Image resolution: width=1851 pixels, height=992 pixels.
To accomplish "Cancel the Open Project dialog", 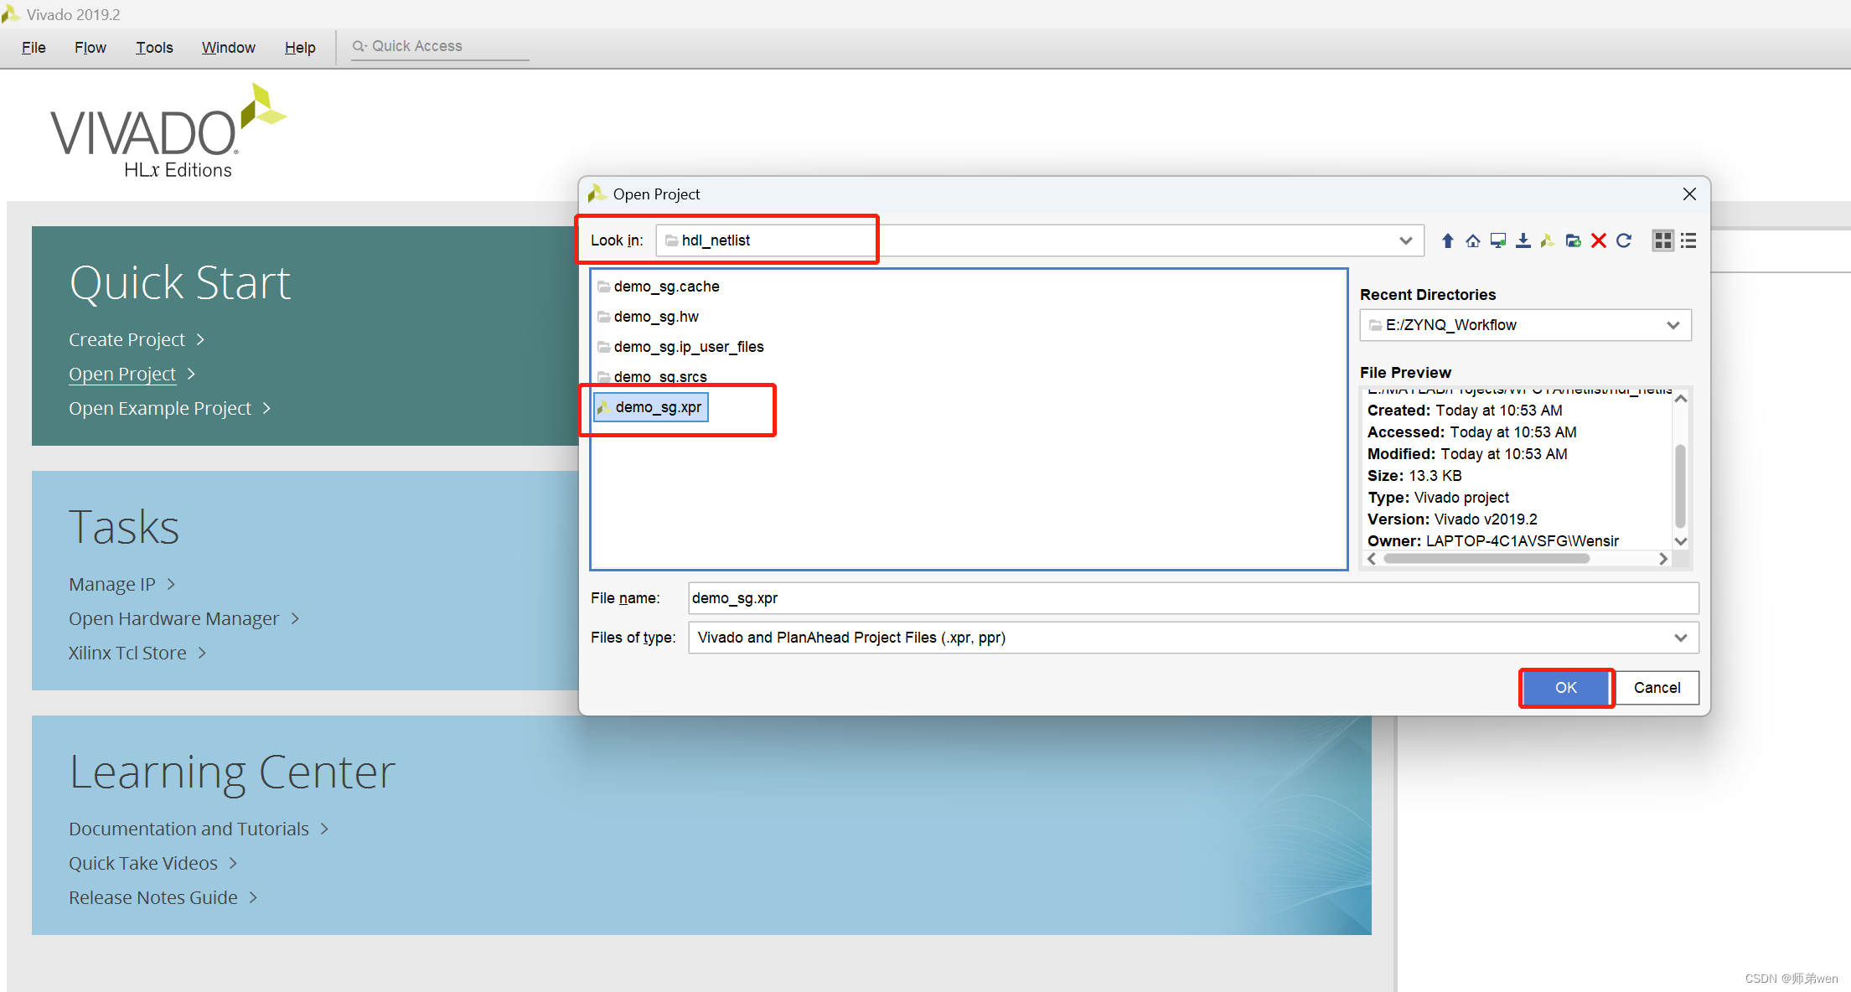I will tap(1656, 688).
